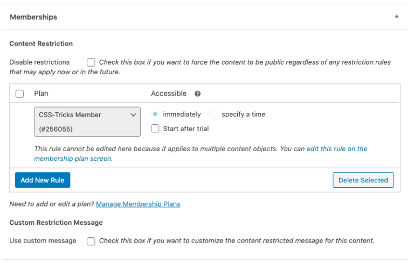Image resolution: width=414 pixels, height=263 pixels.
Task: Follow the "edit this rule on the membership plan screen" link
Action: 336,149
